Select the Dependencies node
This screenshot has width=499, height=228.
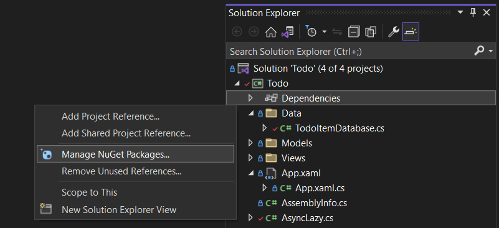[311, 98]
